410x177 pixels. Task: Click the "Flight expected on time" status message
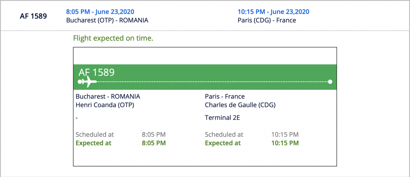[x=113, y=39]
